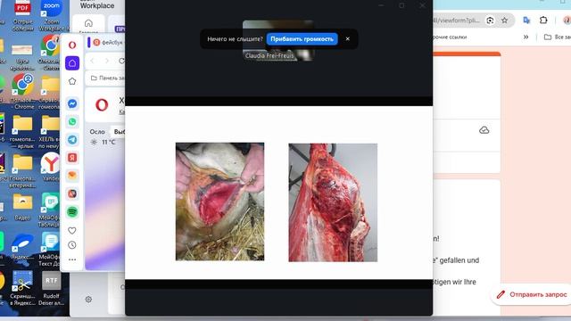Click the '11 °C' temperature in Opera's weather widget

tap(109, 143)
